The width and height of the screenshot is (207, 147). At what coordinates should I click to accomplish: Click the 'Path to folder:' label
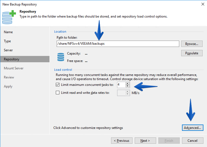(67, 38)
